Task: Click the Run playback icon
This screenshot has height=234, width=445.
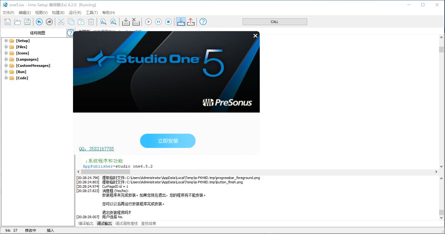Action: click(148, 22)
